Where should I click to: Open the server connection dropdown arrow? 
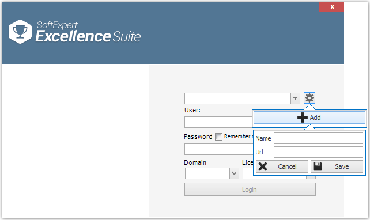tap(295, 98)
